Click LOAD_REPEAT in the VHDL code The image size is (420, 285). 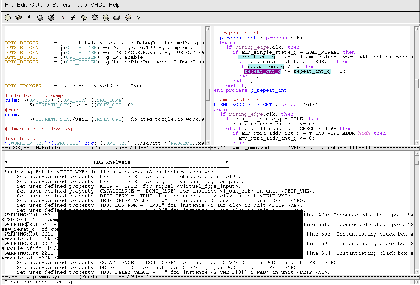(x=323, y=52)
